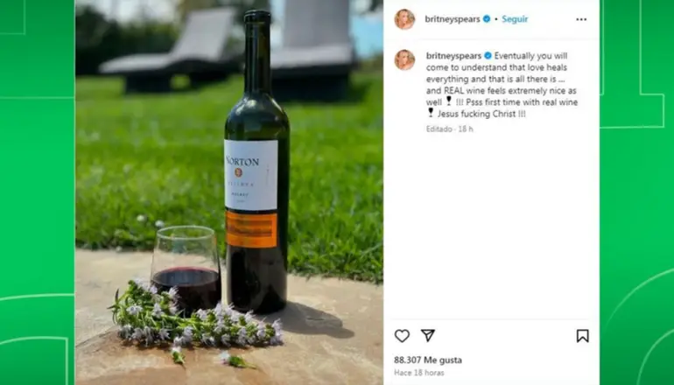
Task: Open profile avatar in the post header
Action: tap(404, 19)
